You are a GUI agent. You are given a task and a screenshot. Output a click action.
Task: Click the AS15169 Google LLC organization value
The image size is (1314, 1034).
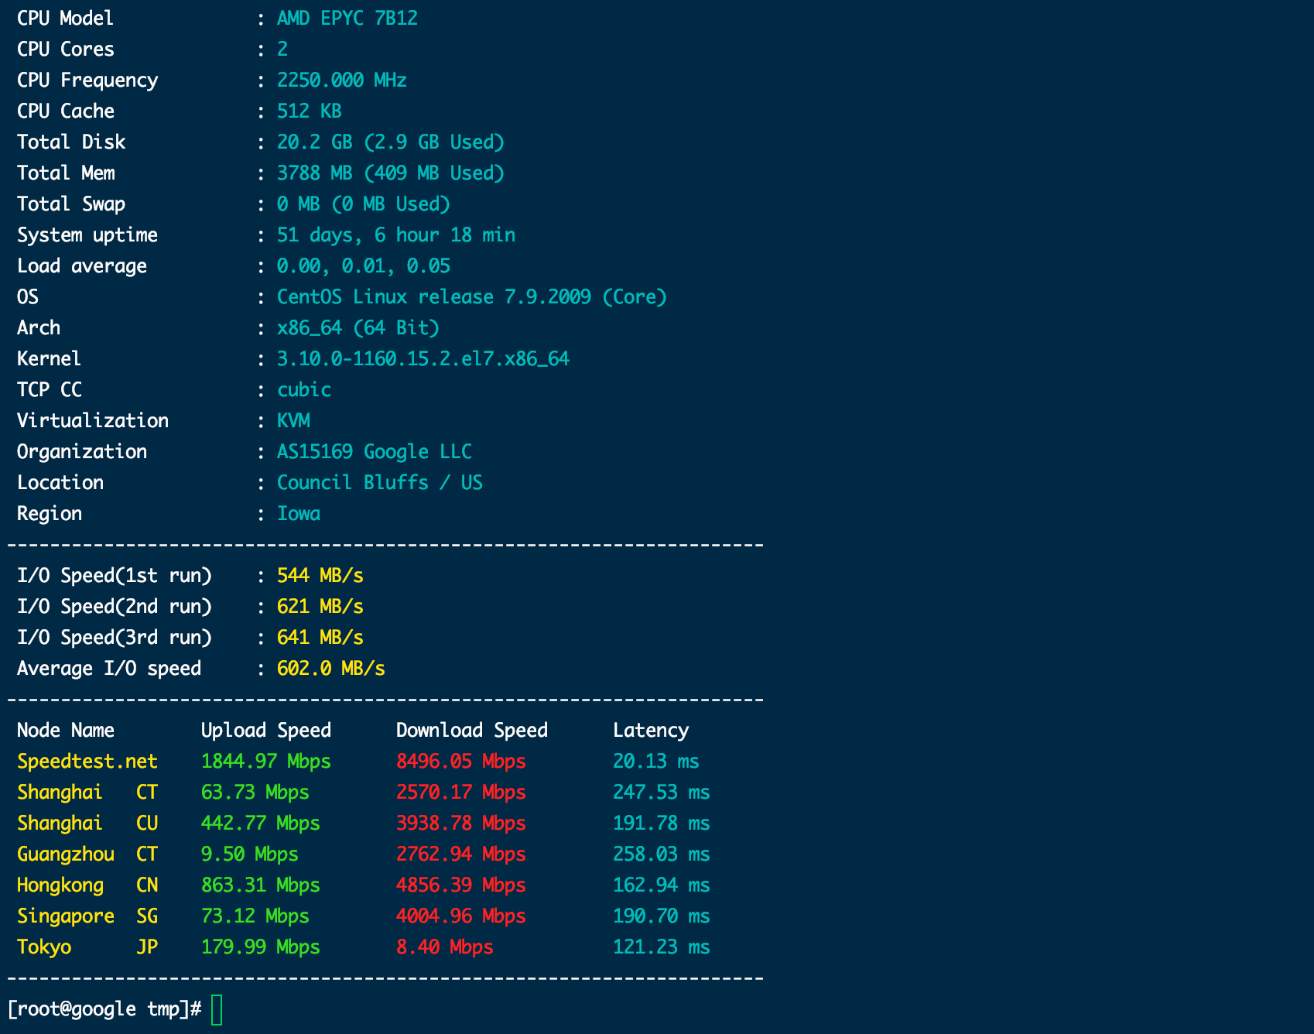coord(374,452)
